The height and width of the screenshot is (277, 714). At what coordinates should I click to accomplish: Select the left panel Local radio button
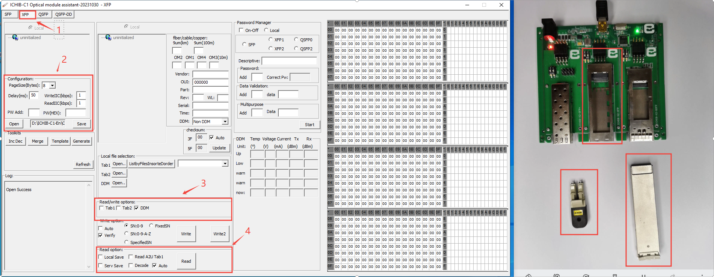point(30,28)
